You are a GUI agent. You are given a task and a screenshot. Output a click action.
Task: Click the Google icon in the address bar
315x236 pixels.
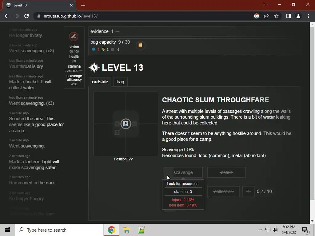(257, 16)
